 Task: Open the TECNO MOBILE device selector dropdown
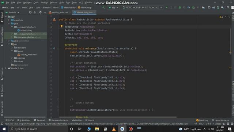point(142,7)
